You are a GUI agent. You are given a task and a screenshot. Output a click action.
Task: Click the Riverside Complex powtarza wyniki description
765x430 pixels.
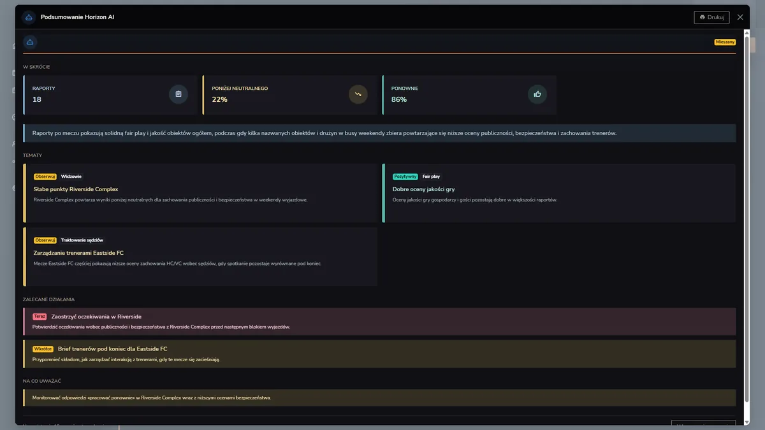[x=170, y=199]
